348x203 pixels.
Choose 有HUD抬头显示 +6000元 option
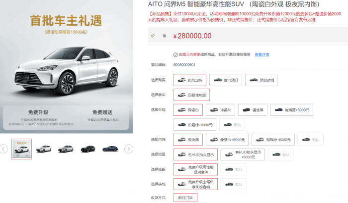click(243, 154)
